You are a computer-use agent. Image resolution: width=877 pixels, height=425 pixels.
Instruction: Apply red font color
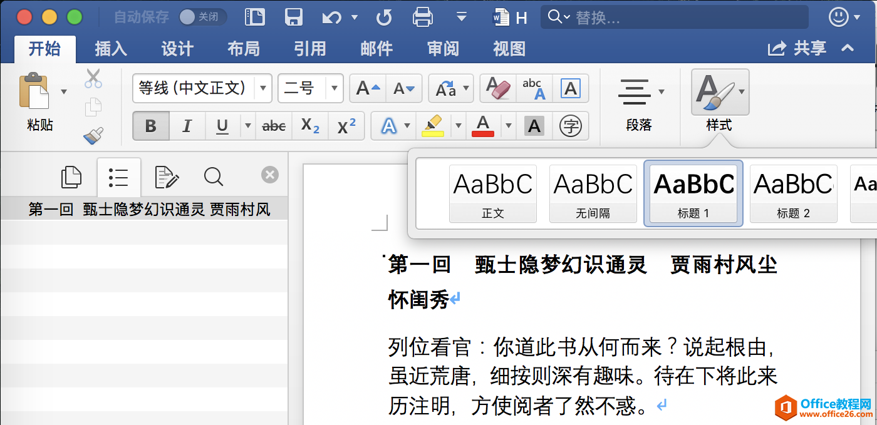click(x=483, y=126)
